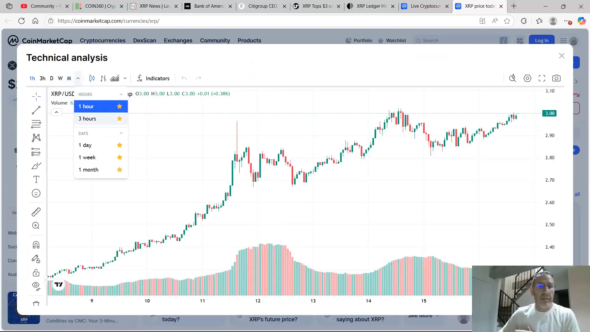This screenshot has width=590, height=332.
Task: Select the bars chart style
Action: tap(103, 78)
